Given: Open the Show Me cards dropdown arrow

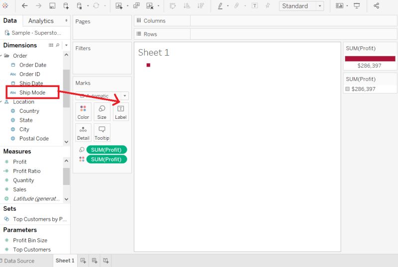Looking at the screenshot, I should pos(347,6).
